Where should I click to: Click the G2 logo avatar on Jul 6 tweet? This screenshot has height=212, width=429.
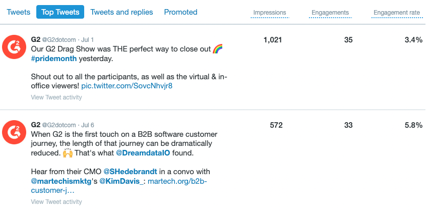[x=14, y=132]
